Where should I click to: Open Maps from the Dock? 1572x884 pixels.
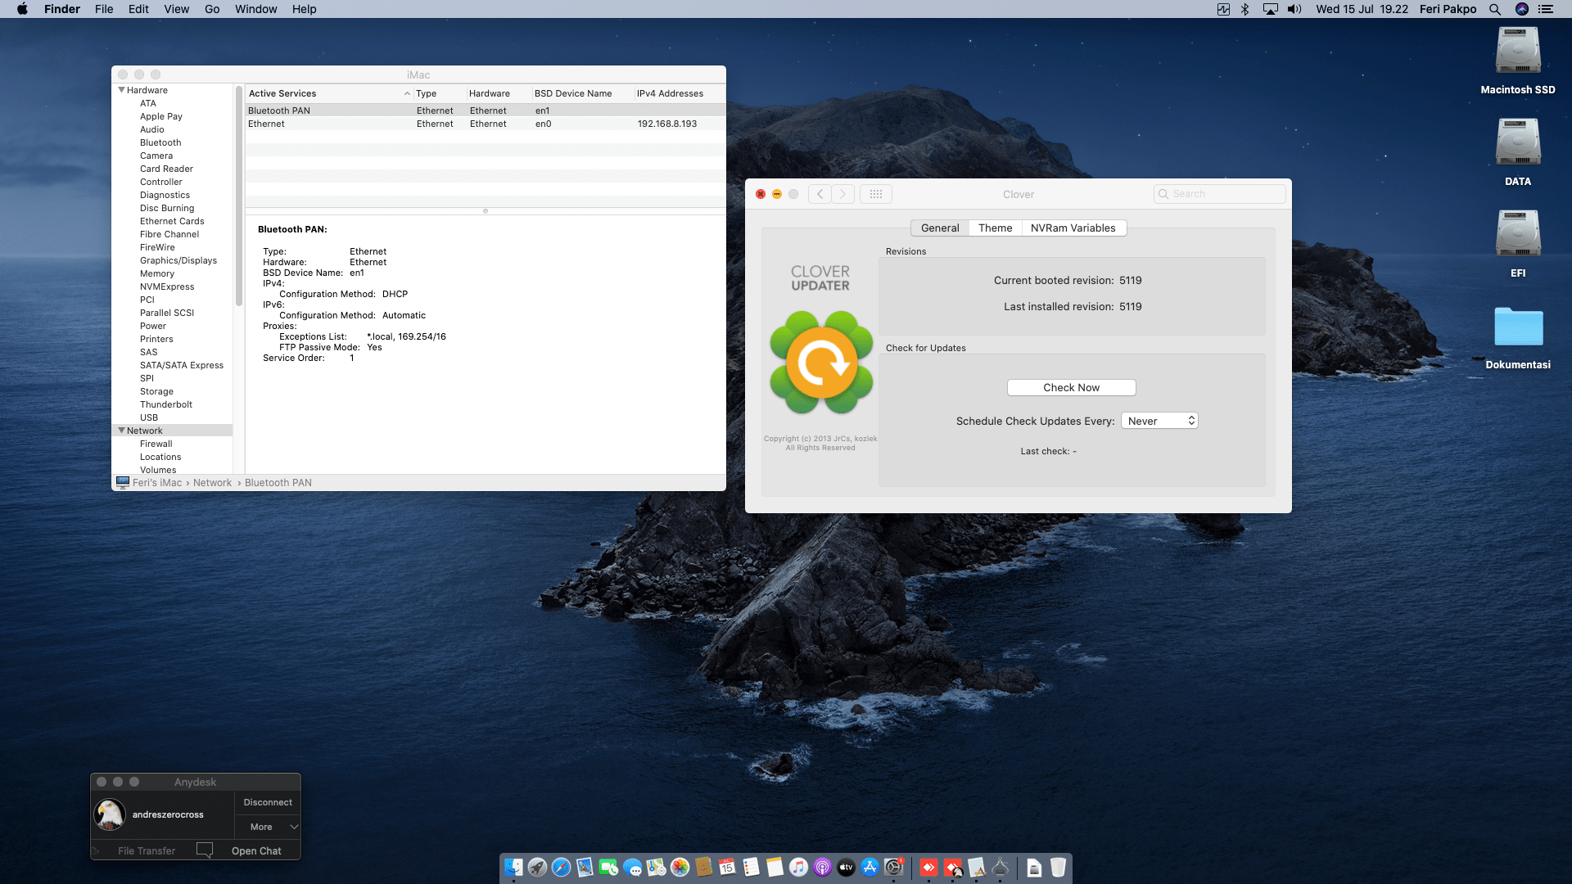tap(656, 868)
